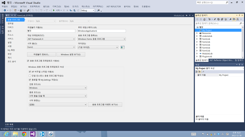Click the Solution Explorer vertical scrollbar

(243, 42)
